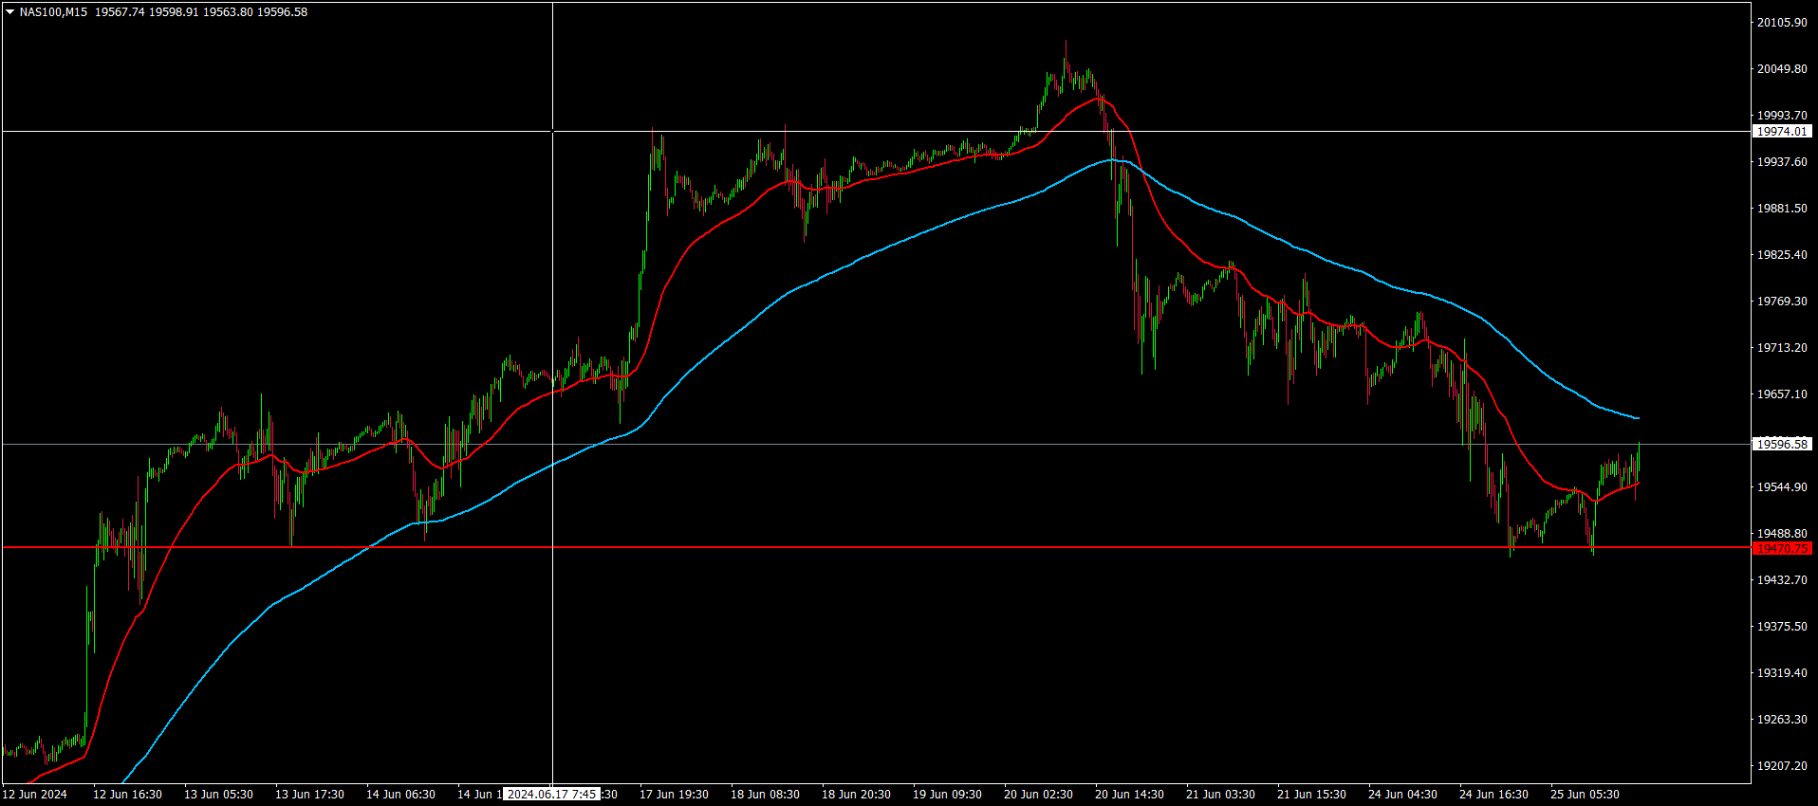Click time scale label 21 Jun 15:30
The width and height of the screenshot is (1818, 806).
[1312, 795]
